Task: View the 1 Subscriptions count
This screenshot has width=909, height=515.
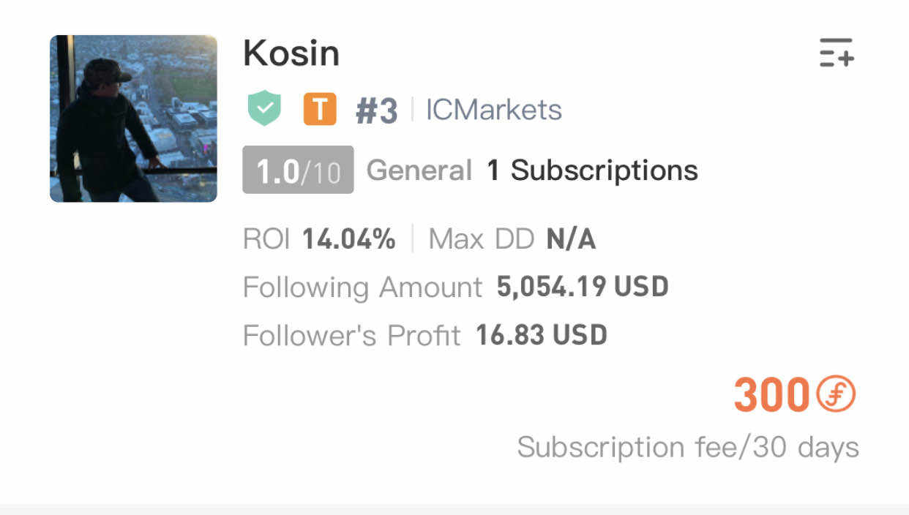Action: pos(592,170)
